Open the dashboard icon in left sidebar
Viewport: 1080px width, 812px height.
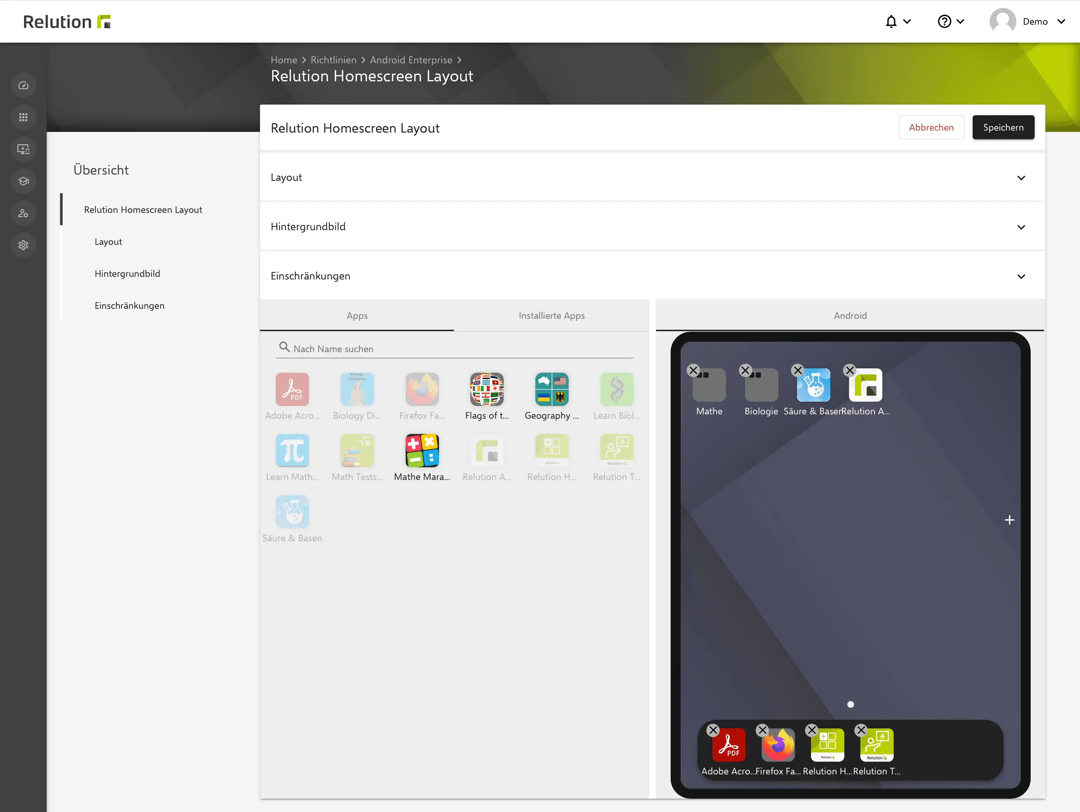(23, 86)
